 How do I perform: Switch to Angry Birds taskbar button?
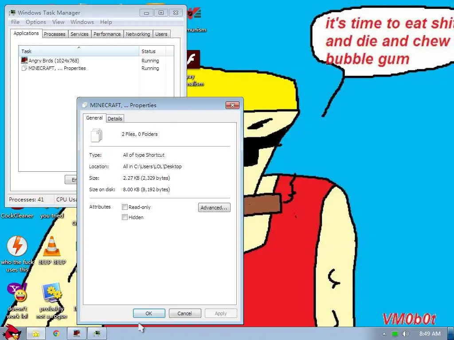76,334
